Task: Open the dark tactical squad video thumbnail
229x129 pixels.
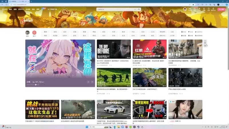Action: click(x=185, y=77)
